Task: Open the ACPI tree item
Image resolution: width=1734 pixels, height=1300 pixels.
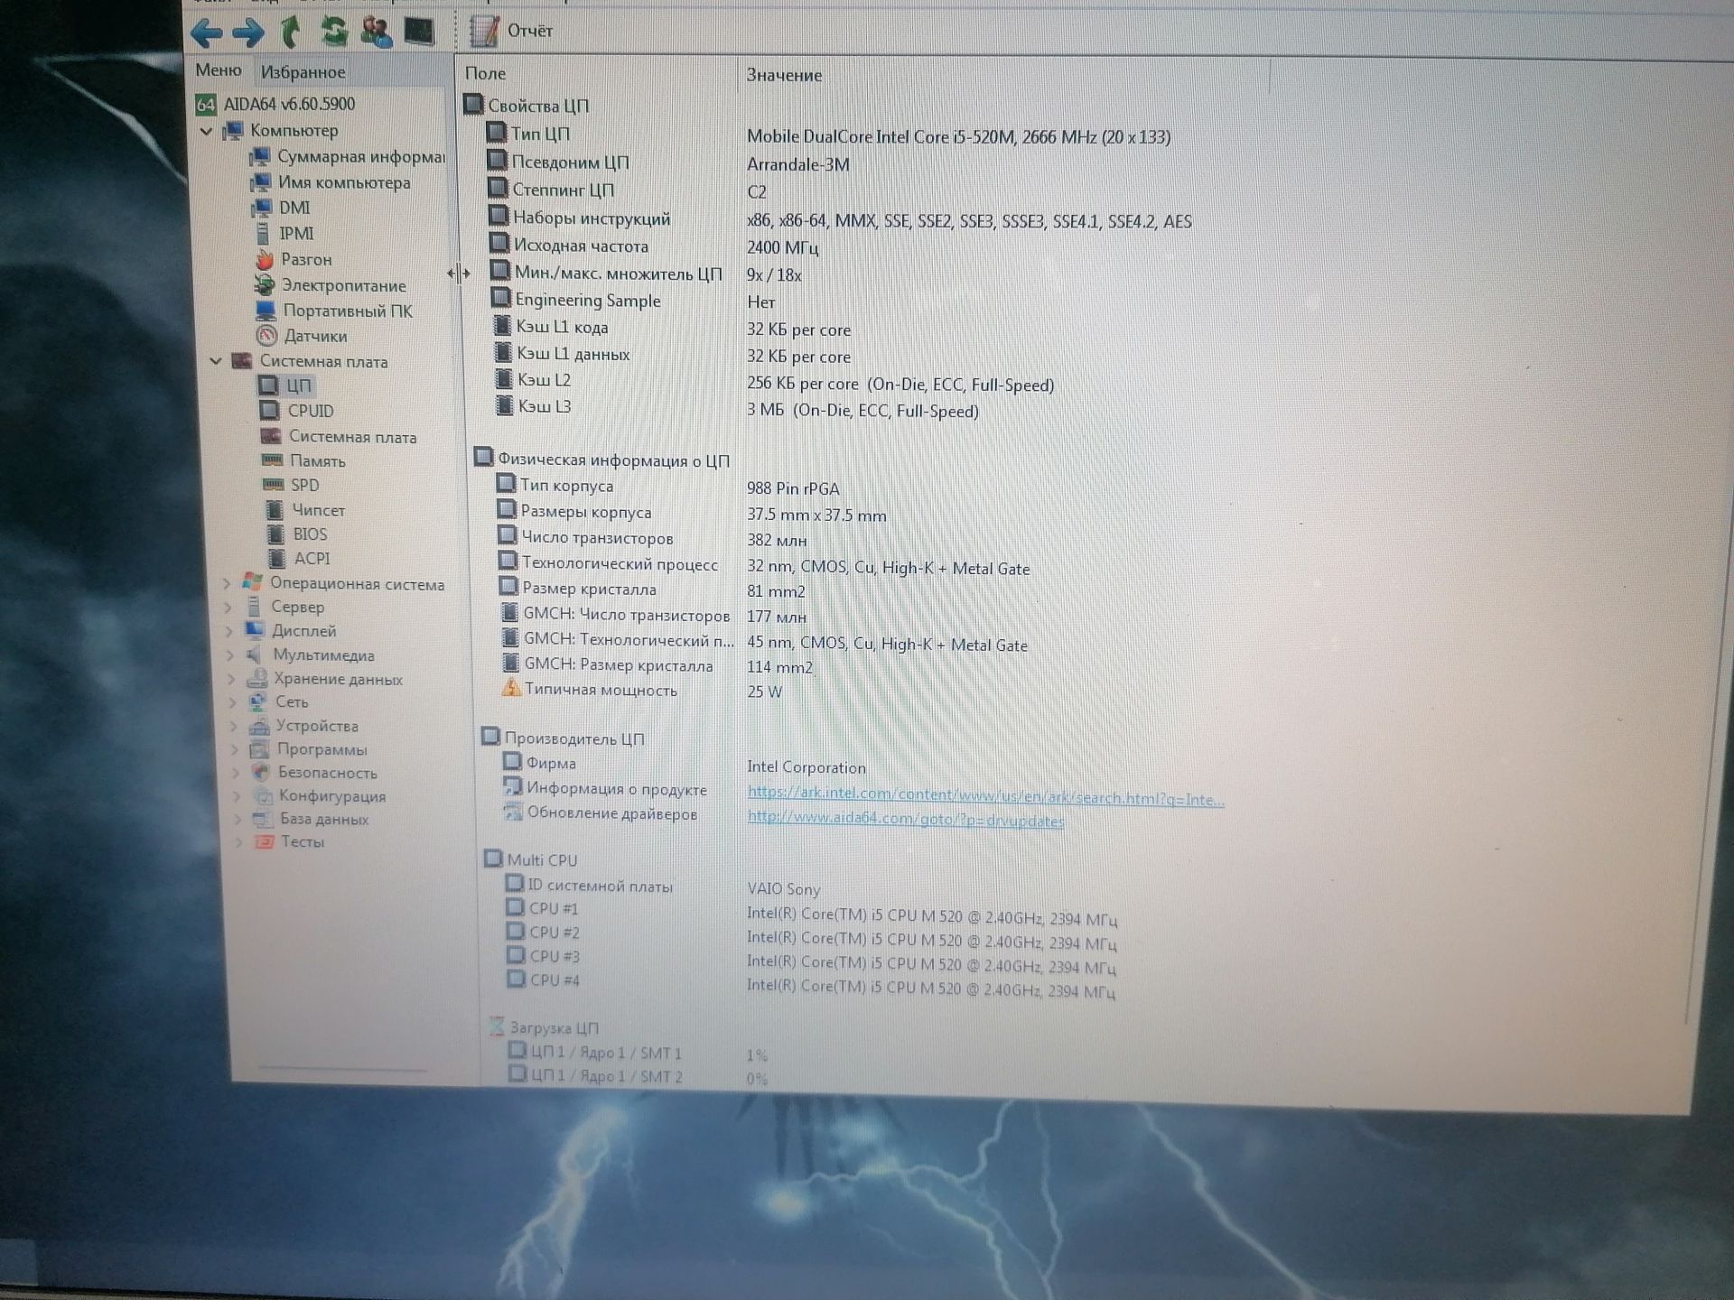Action: (x=299, y=559)
